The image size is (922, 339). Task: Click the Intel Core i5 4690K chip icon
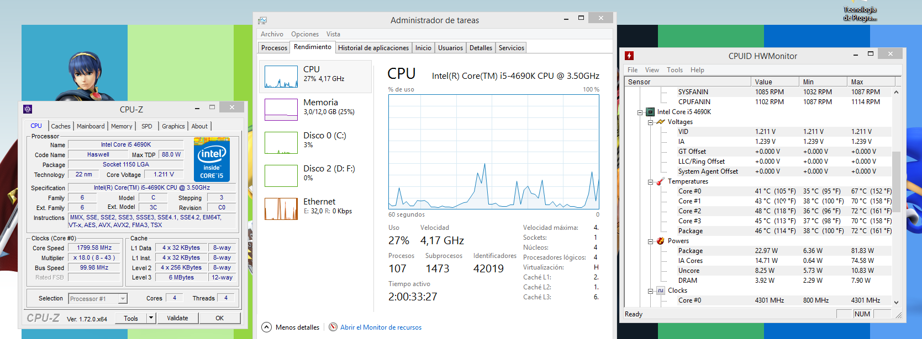650,112
